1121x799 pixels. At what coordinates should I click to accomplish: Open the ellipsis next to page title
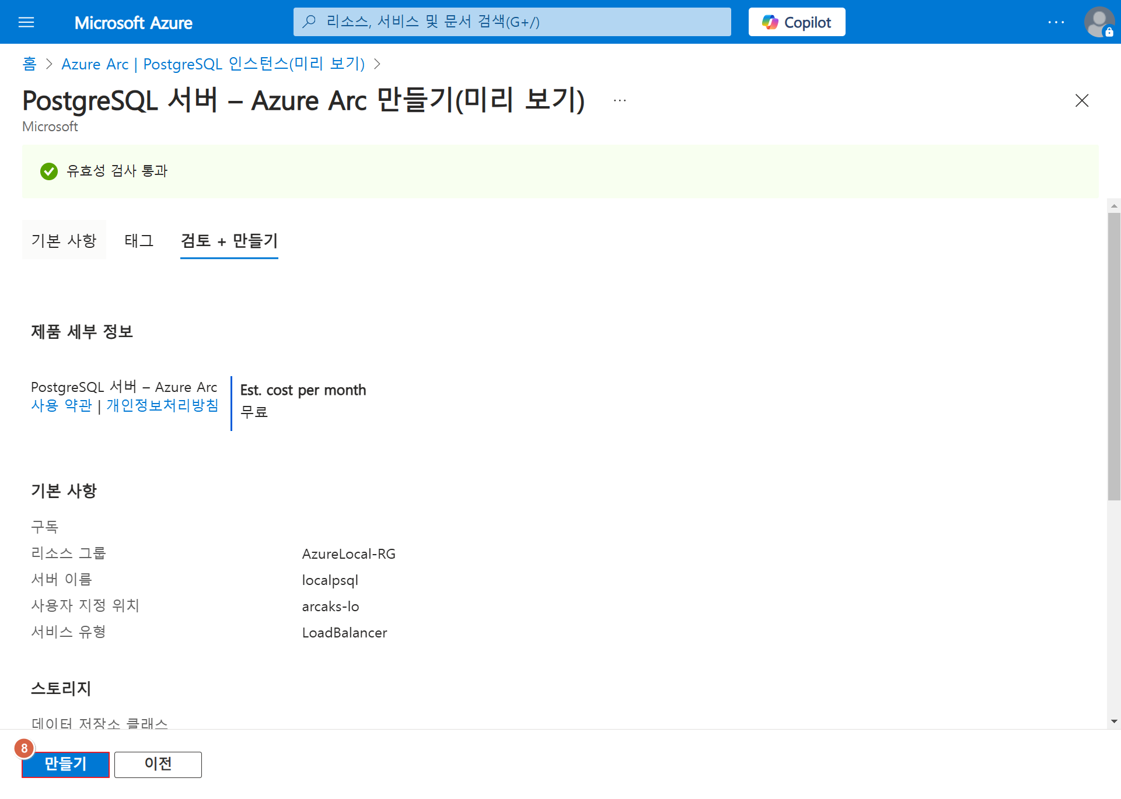[620, 100]
